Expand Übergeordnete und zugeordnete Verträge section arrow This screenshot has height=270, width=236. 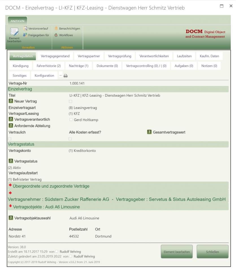coord(10,185)
